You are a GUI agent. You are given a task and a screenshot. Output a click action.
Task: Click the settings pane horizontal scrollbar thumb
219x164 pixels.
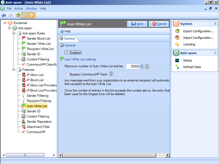click(109, 155)
